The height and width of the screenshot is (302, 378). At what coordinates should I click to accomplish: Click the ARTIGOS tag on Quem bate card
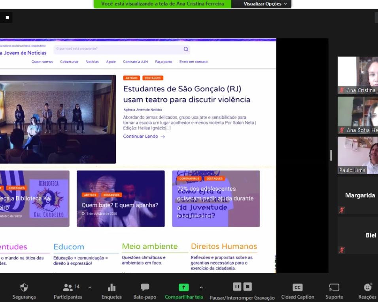[x=90, y=195]
